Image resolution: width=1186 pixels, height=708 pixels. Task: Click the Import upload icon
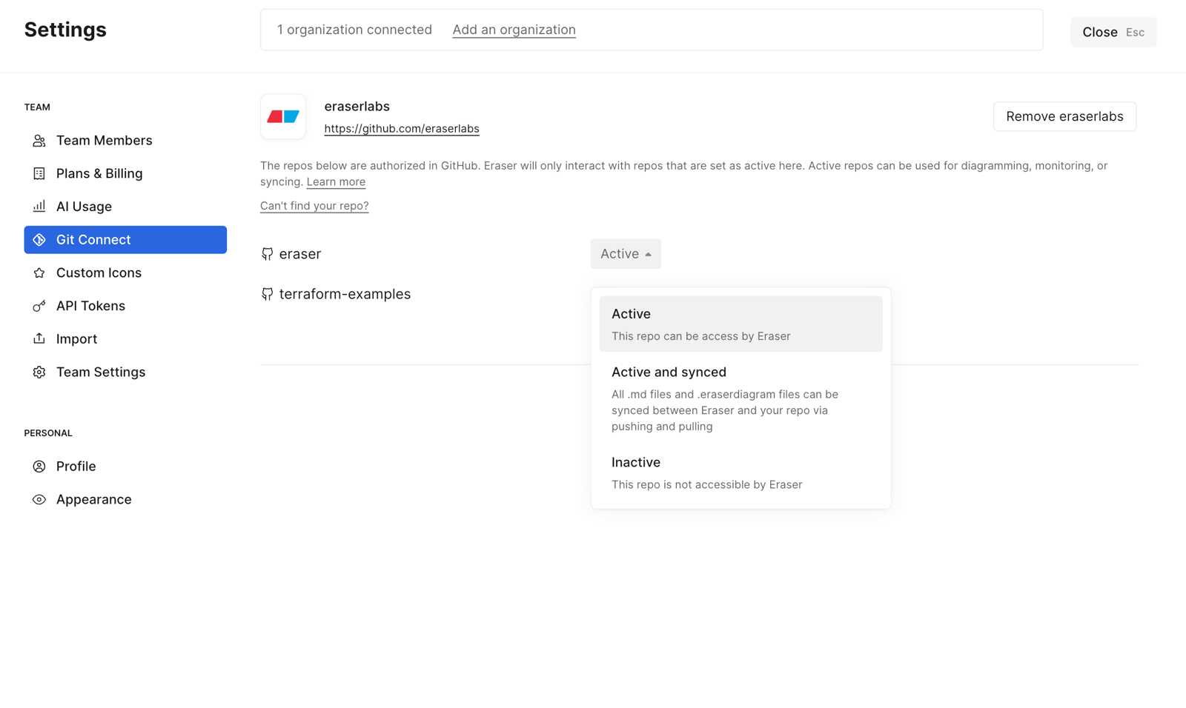39,338
